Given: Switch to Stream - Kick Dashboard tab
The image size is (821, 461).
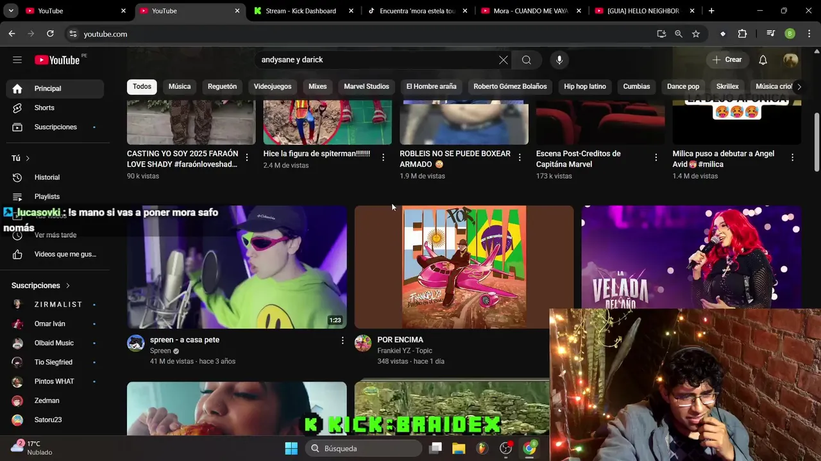Looking at the screenshot, I should click(303, 11).
